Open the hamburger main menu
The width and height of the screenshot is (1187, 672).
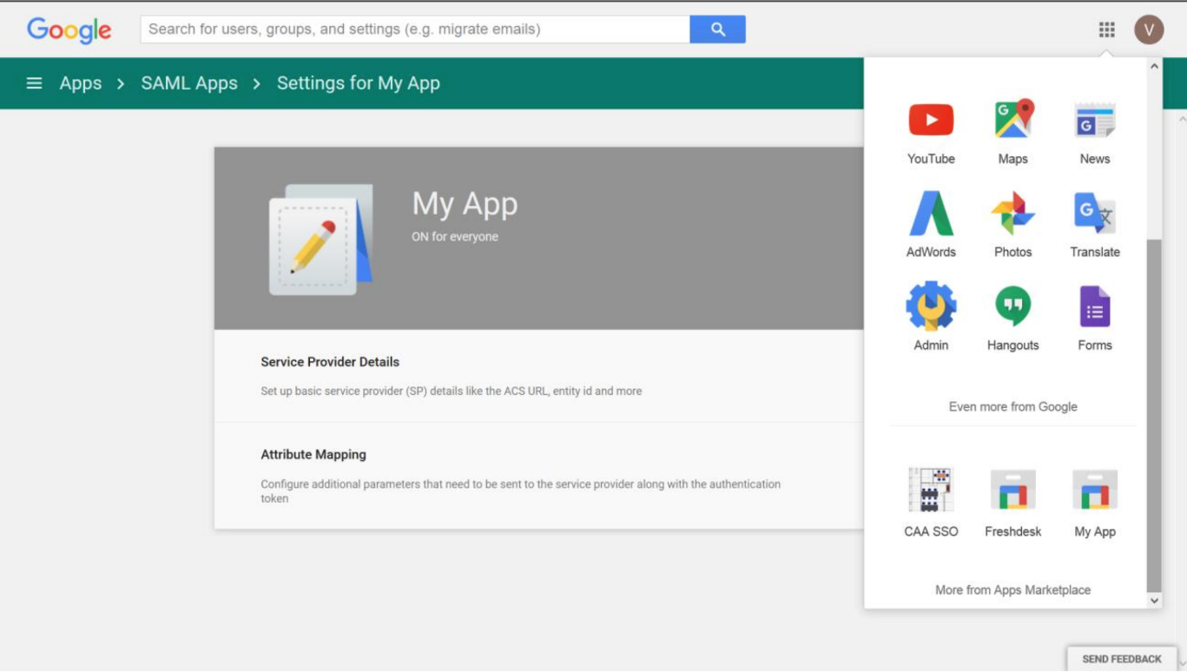tap(34, 83)
